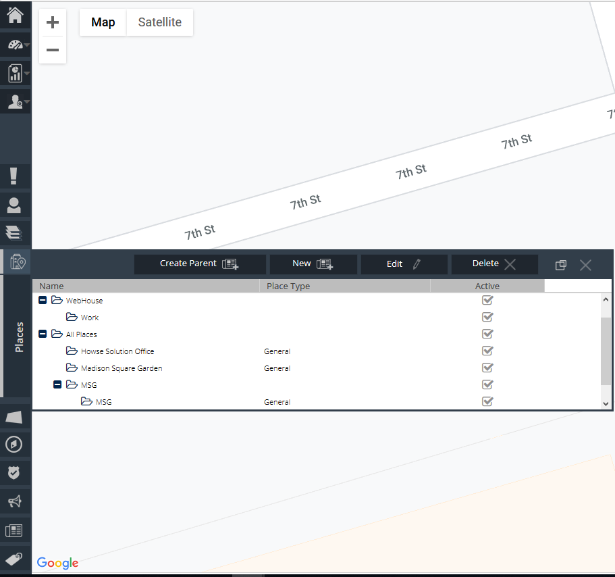Collapse the All Places tree node
The image size is (615, 577).
(43, 334)
